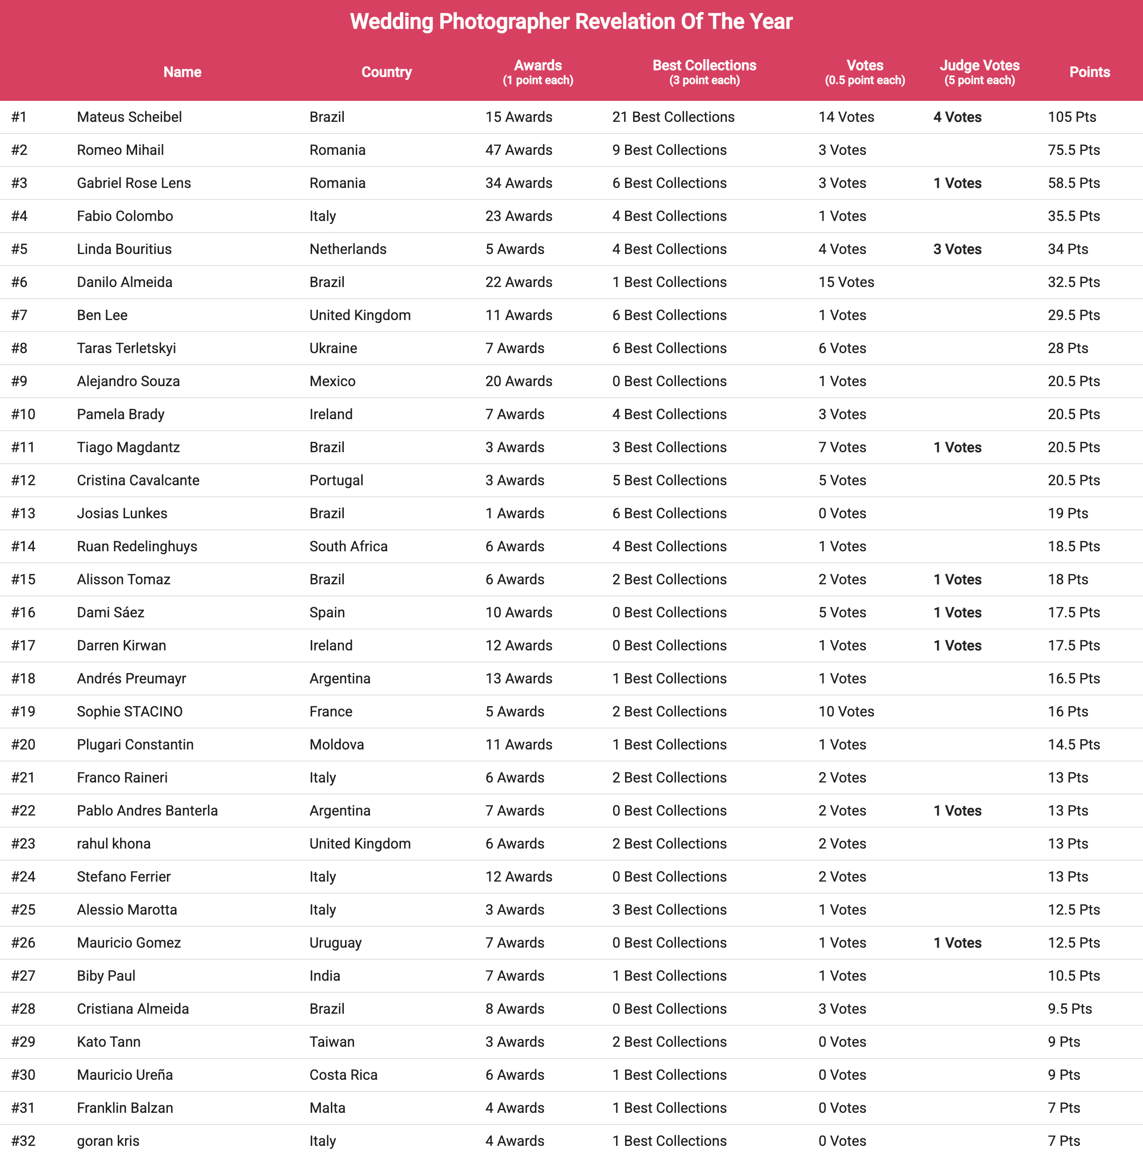Open Romeo Mihail's profile link
The width and height of the screenshot is (1143, 1157).
[121, 150]
